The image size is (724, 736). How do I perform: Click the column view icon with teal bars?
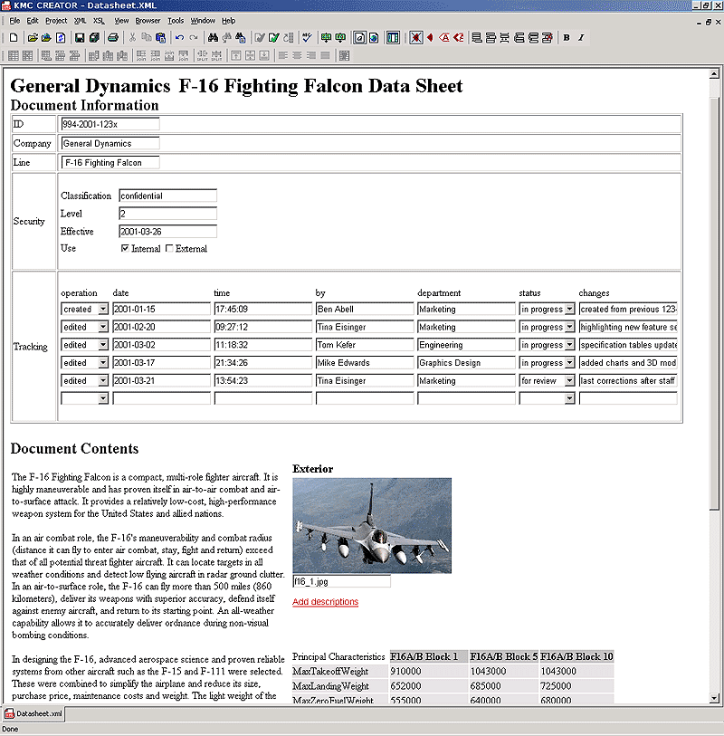[393, 37]
